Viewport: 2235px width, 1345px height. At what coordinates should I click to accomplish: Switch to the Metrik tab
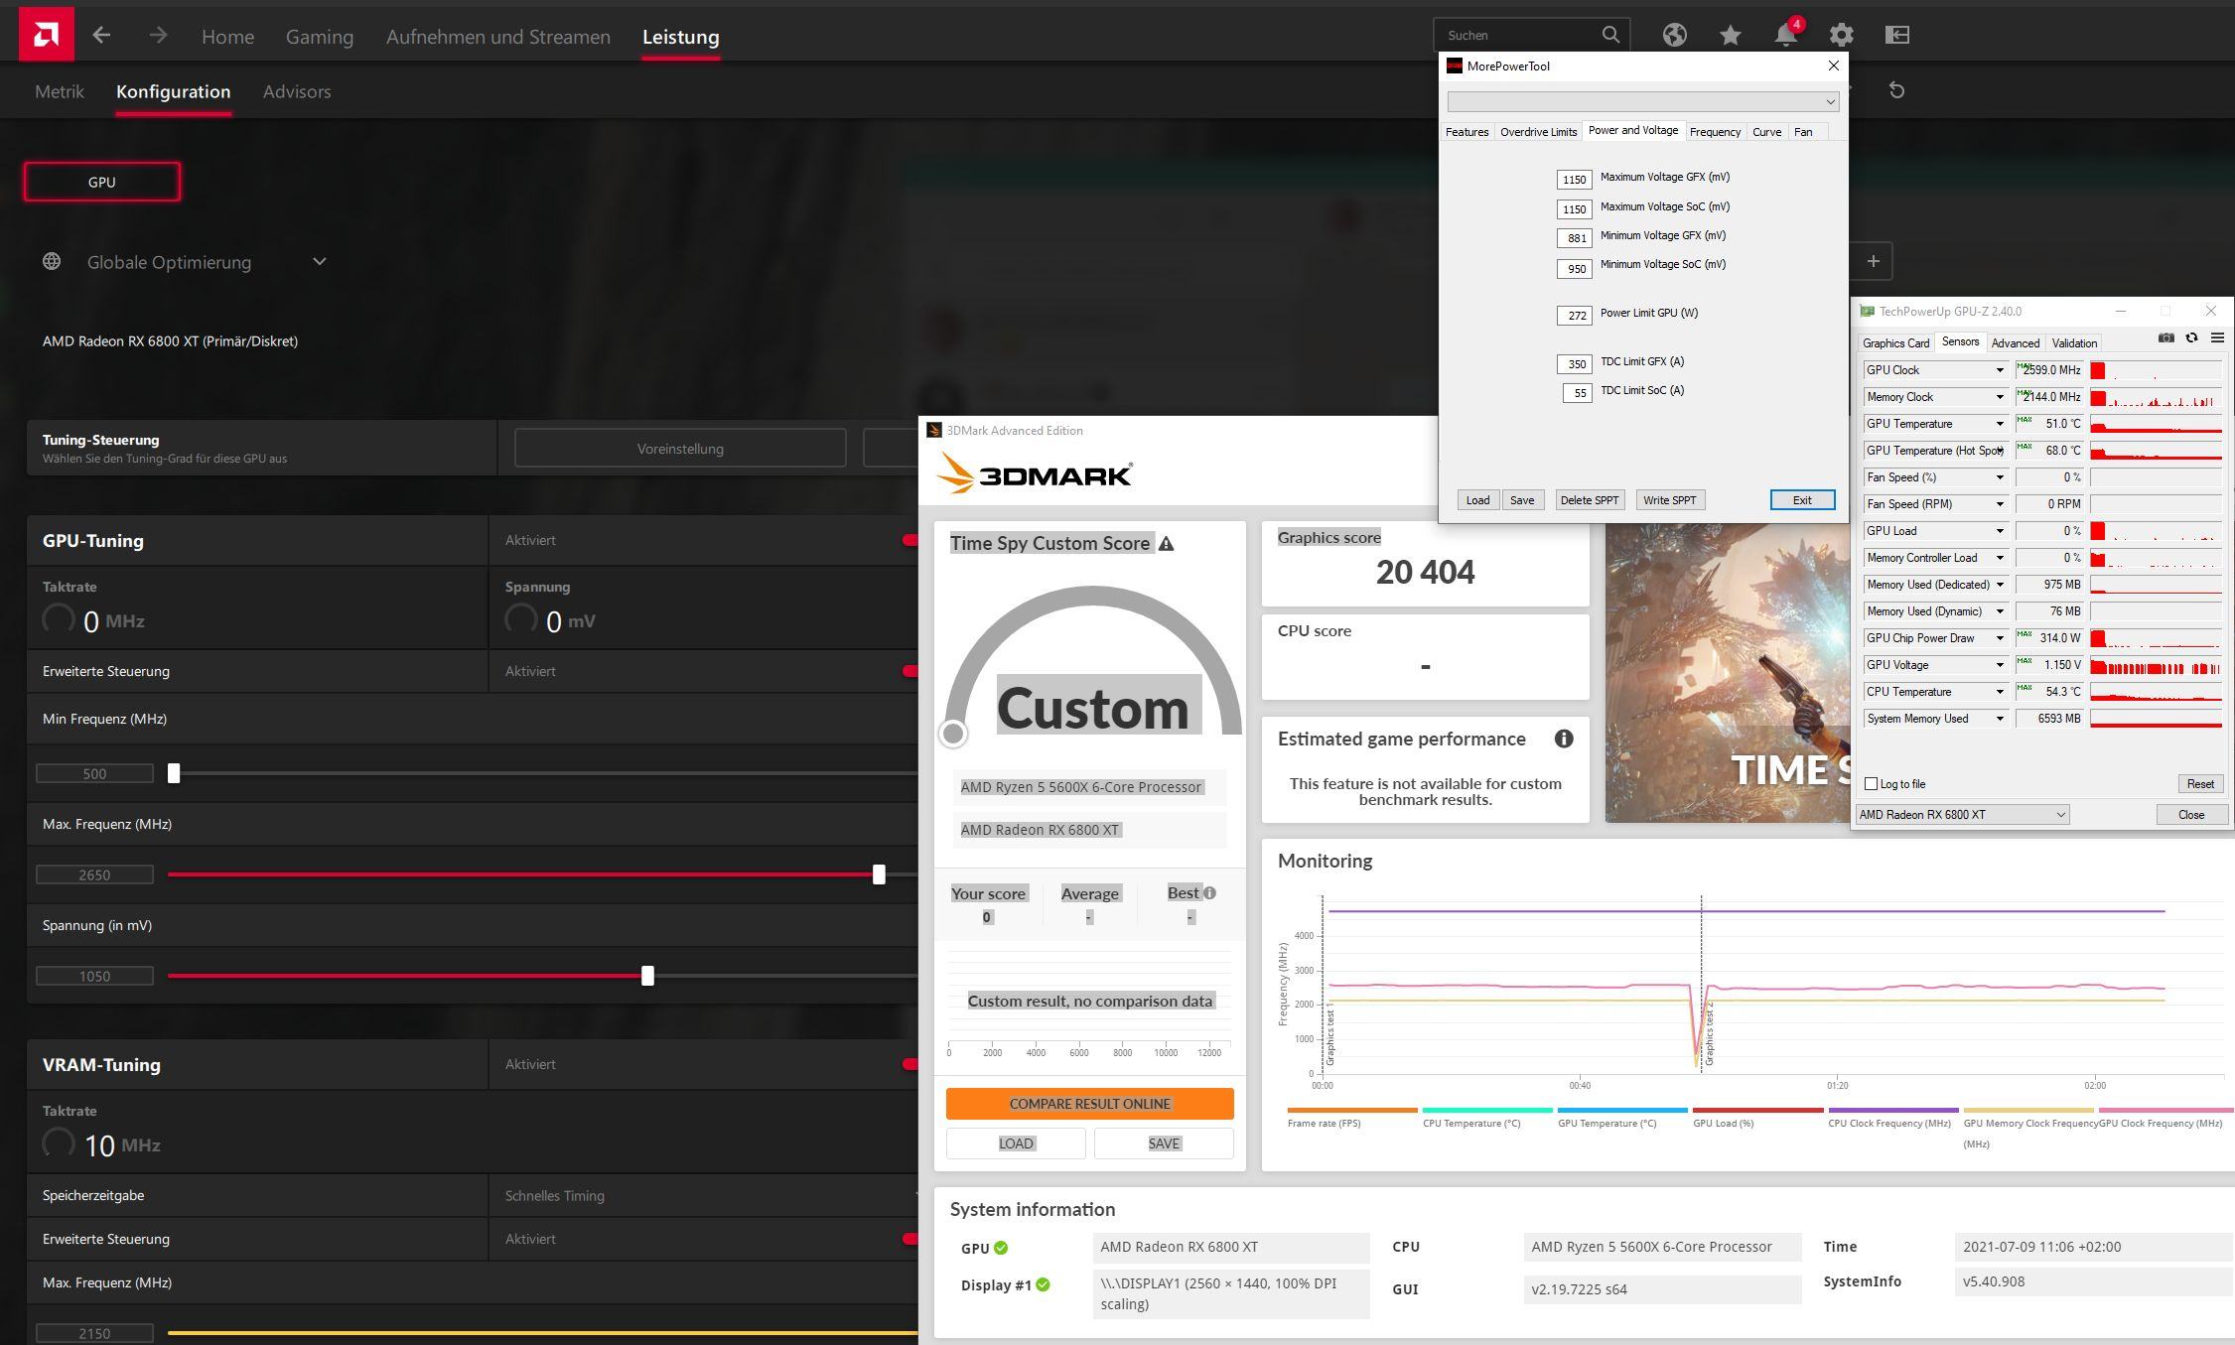(60, 91)
